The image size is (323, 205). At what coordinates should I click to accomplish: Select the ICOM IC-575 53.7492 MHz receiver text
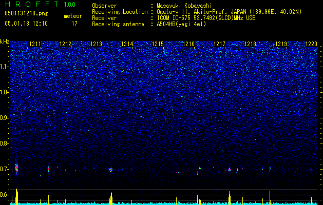pyautogui.click(x=206, y=18)
